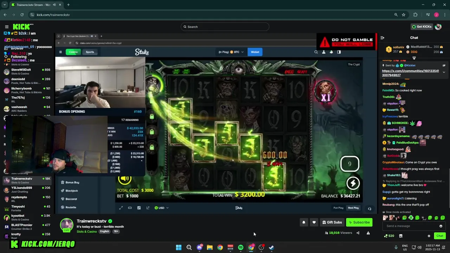The height and width of the screenshot is (253, 450).
Task: Hide the pinned Kicklet message
Action: 444,65
